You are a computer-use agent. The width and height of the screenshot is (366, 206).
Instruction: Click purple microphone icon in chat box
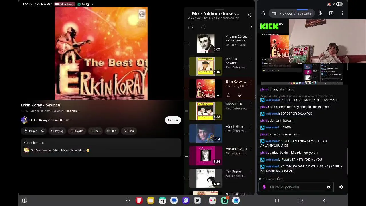tap(264, 187)
